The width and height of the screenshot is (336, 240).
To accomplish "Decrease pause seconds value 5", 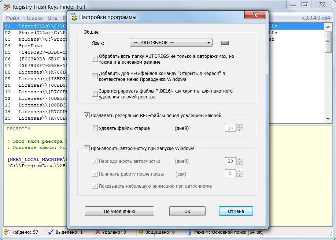I will pyautogui.click(x=240, y=175).
